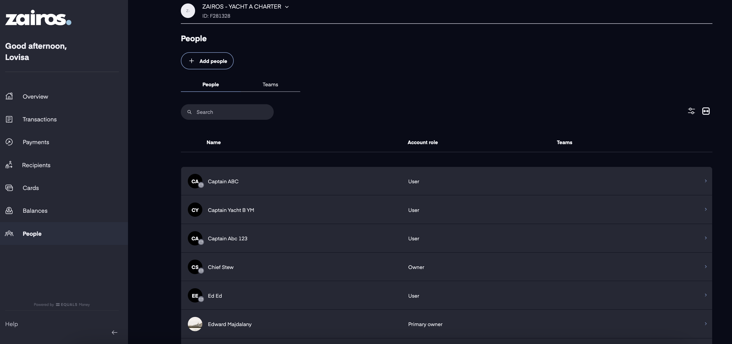Image resolution: width=732 pixels, height=344 pixels.
Task: Click Captain Yacht B YM's CY avatar
Action: click(195, 210)
